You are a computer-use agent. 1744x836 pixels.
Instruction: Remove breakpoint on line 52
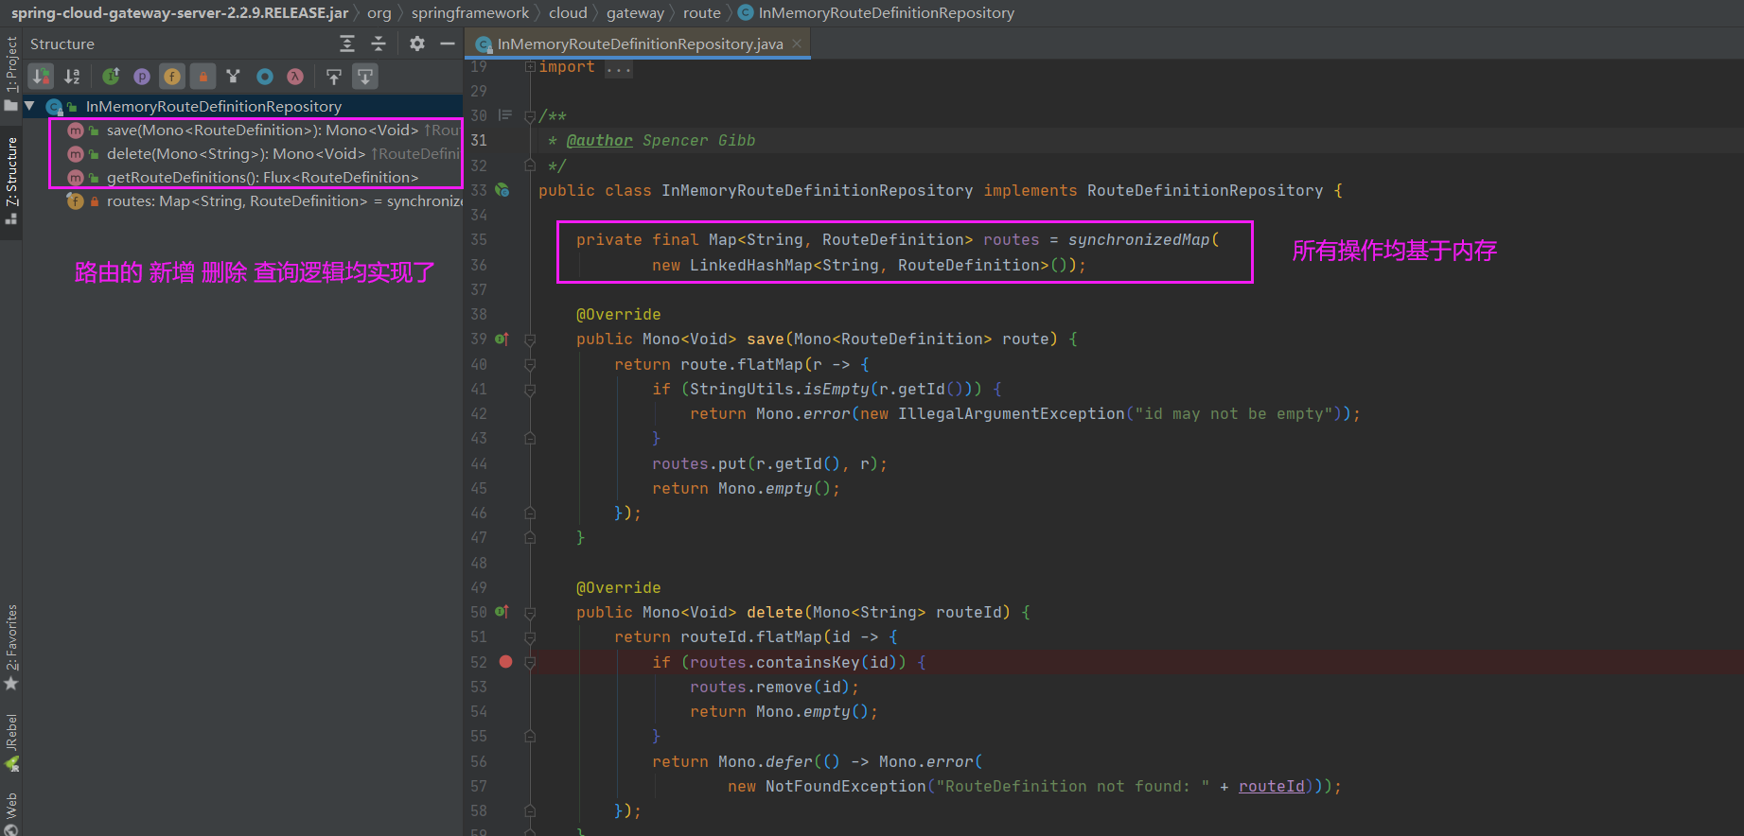pyautogui.click(x=505, y=662)
